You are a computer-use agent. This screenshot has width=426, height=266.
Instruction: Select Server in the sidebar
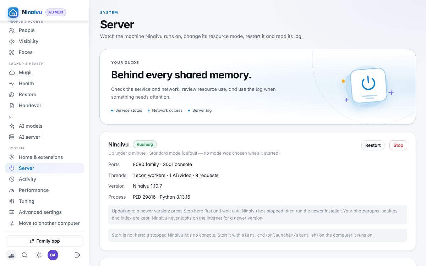pos(44,168)
